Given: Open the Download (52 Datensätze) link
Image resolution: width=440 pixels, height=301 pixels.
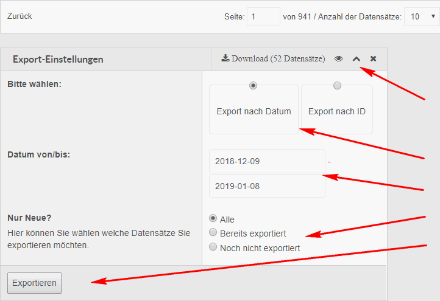Looking at the screenshot, I should pyautogui.click(x=278, y=59).
